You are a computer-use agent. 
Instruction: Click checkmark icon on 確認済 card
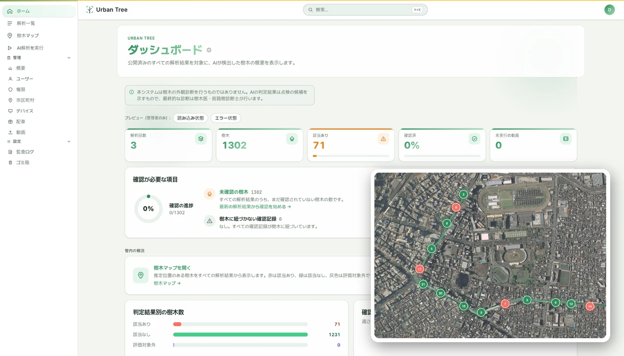coord(474,139)
